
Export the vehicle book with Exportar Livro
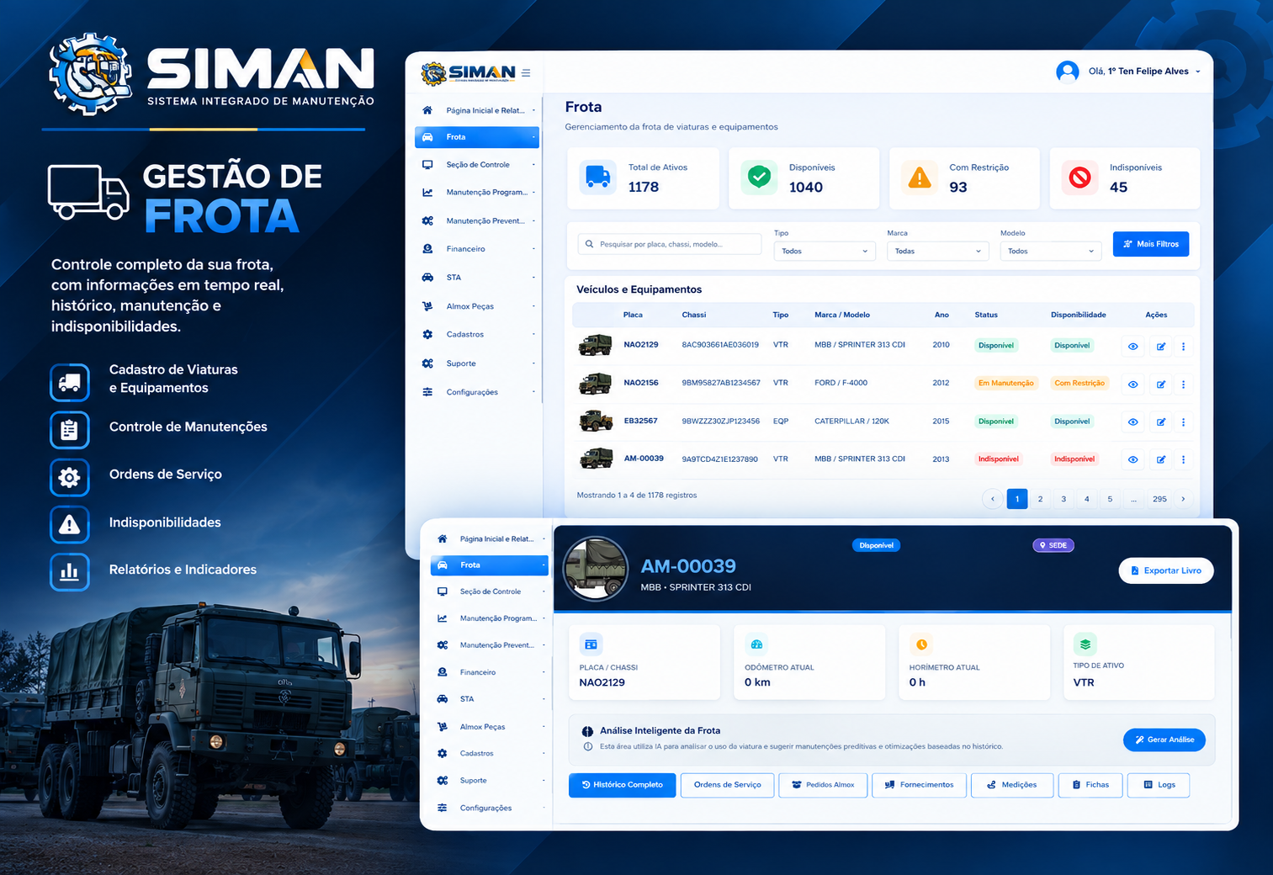coord(1166,570)
